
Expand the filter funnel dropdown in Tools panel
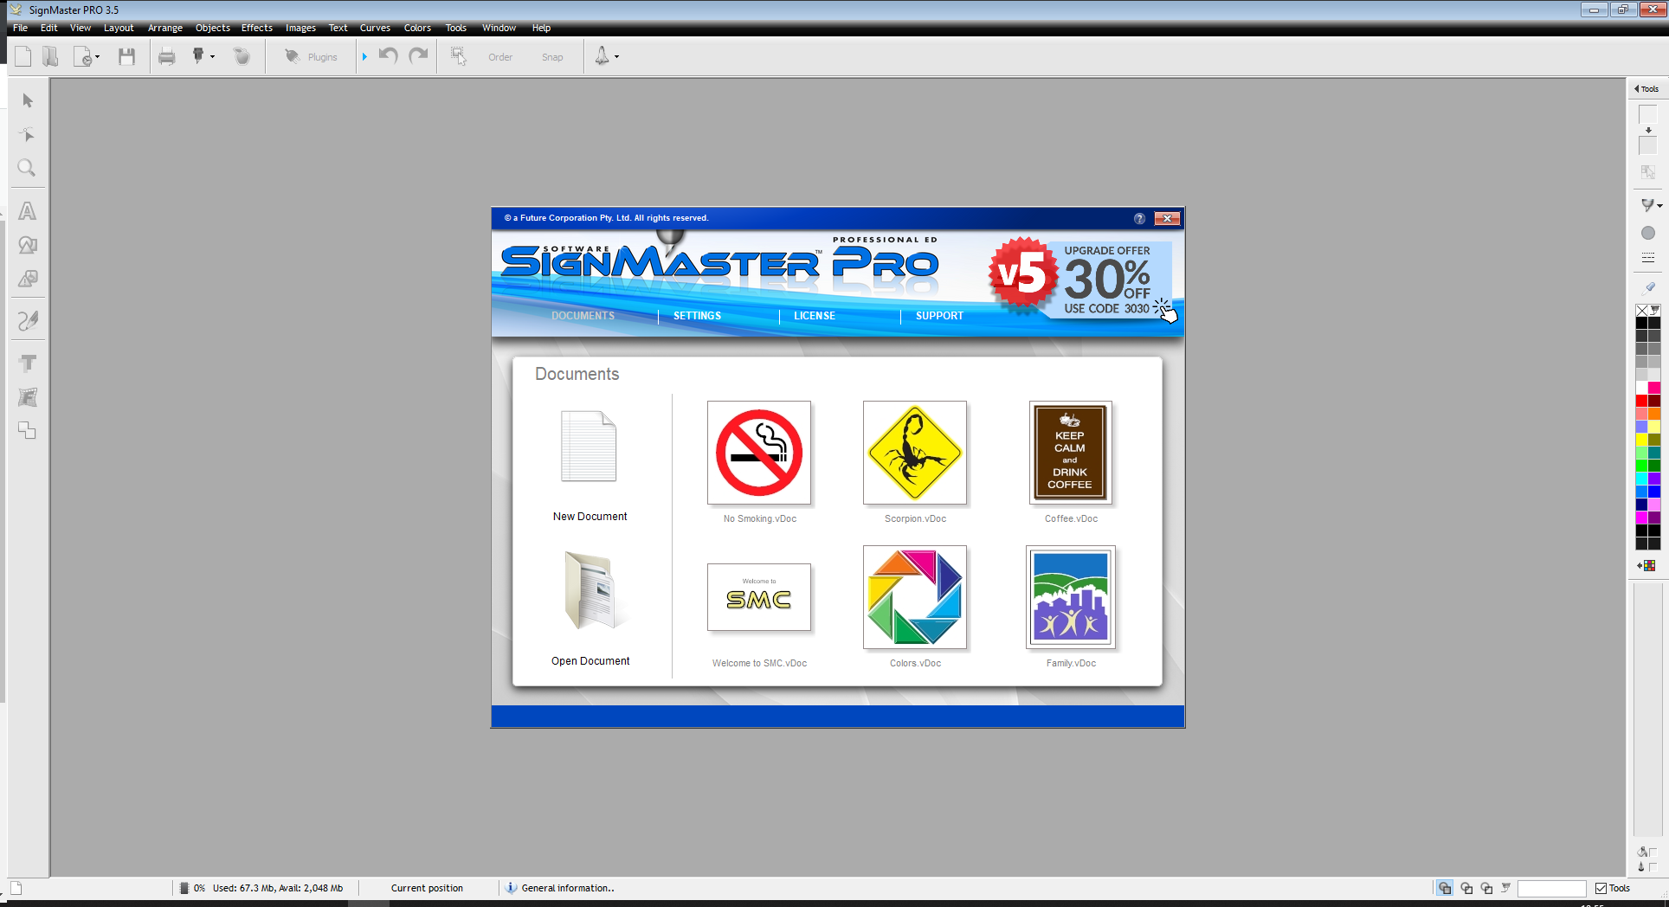tap(1659, 205)
